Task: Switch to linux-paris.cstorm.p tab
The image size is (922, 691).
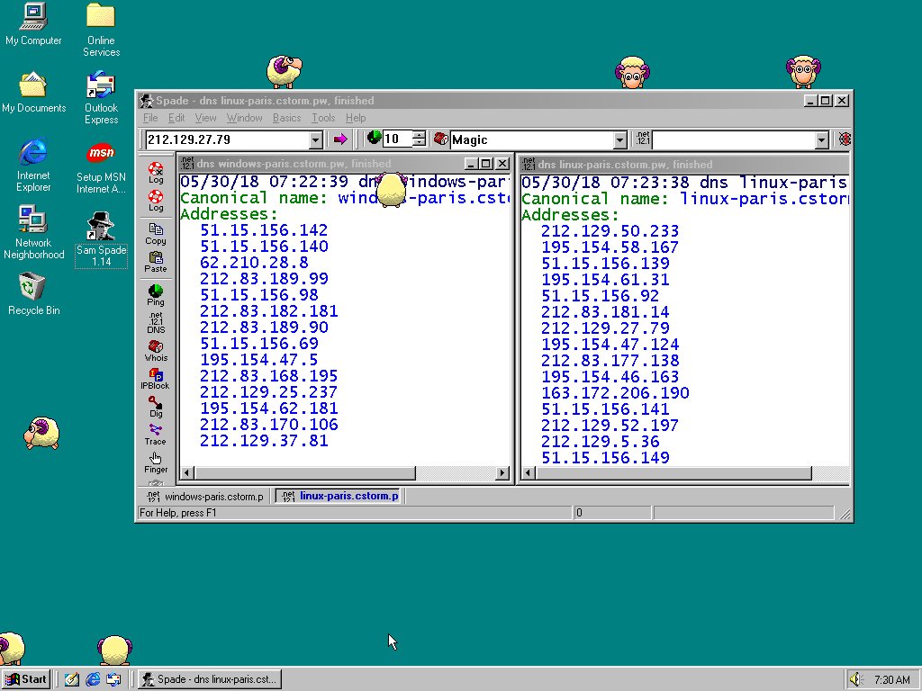Action: tap(339, 496)
